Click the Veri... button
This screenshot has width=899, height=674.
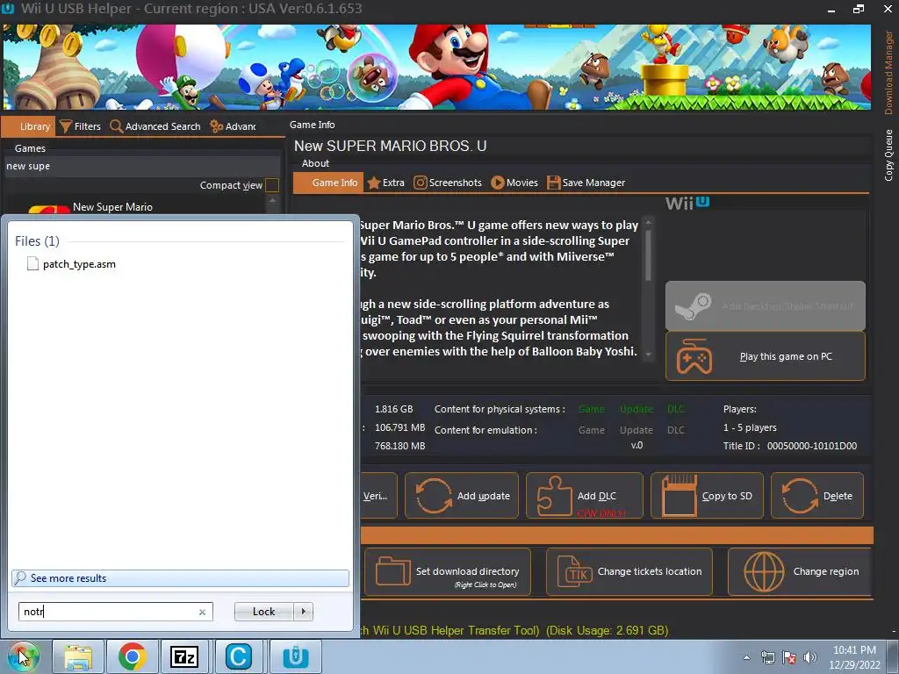click(x=378, y=496)
